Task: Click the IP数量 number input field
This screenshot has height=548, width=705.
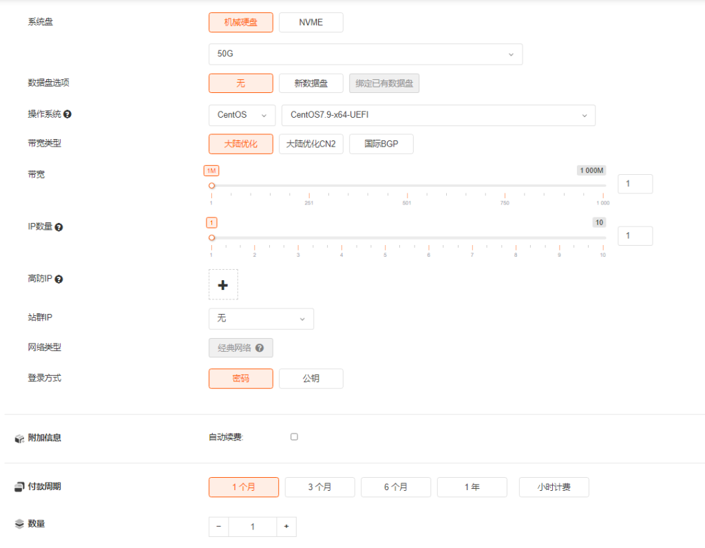Action: [635, 236]
